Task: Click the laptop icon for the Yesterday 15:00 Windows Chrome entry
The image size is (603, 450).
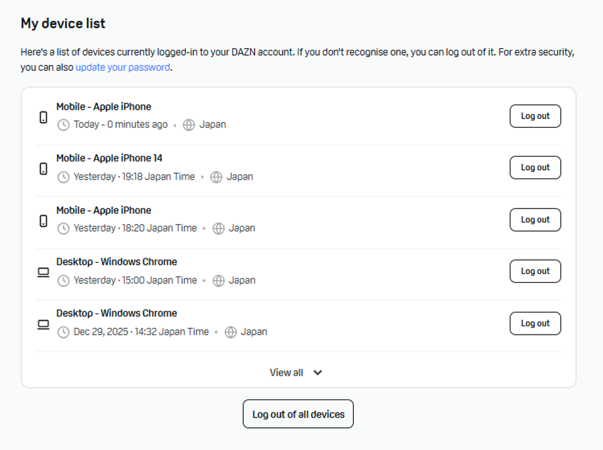Action: point(44,272)
